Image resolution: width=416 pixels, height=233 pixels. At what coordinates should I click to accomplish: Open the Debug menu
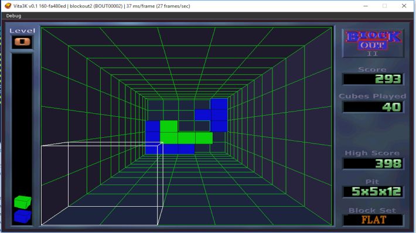point(13,16)
